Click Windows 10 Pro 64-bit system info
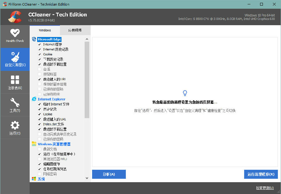281x194 pixels. tap(260, 15)
